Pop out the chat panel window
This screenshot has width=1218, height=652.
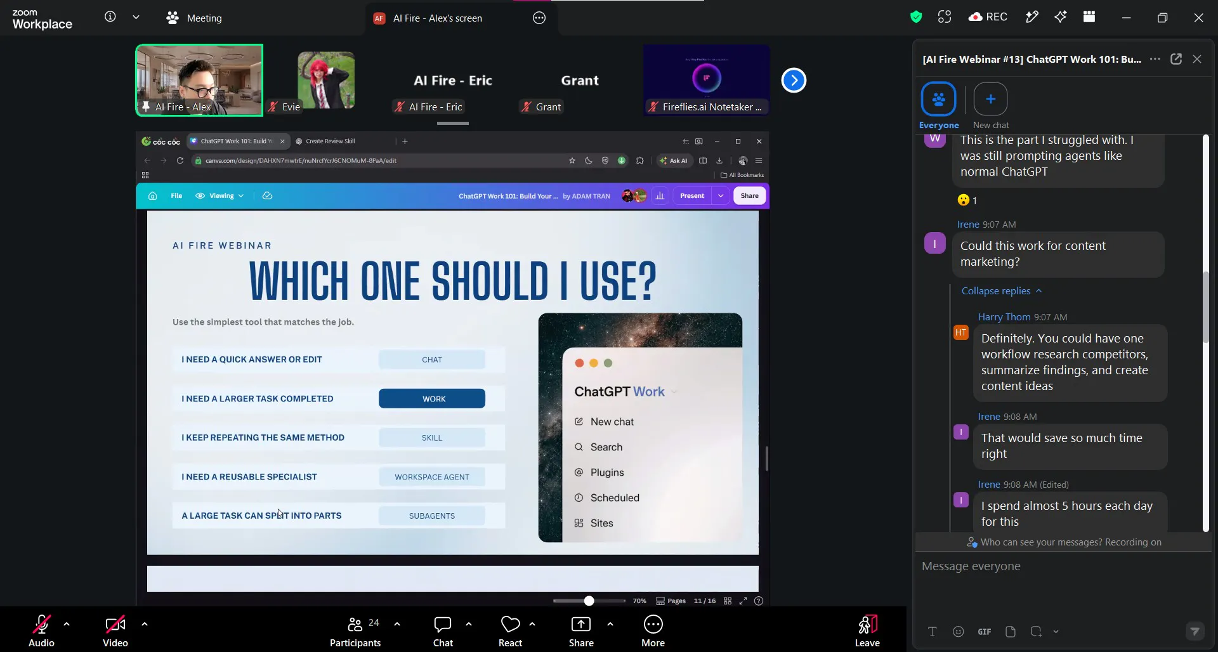(x=1176, y=59)
